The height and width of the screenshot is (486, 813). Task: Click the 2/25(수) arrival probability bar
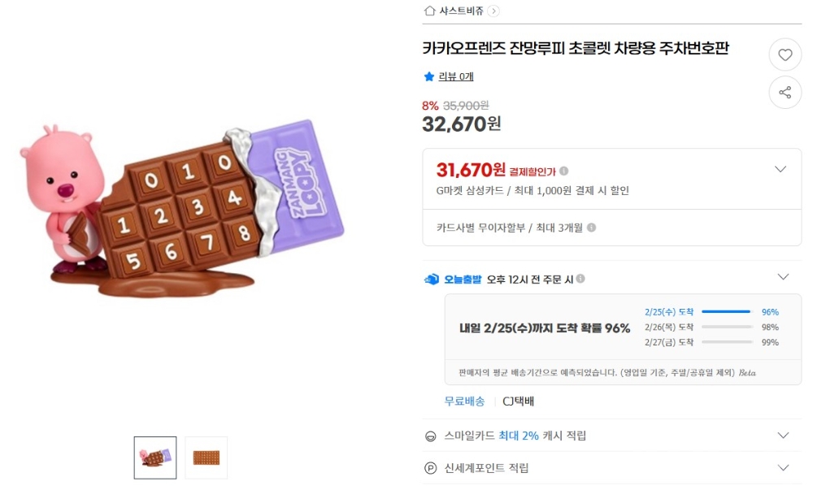coord(726,311)
